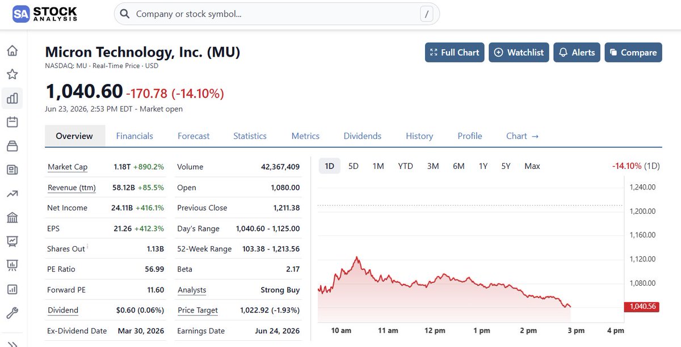Open the wrench Tools sidebar icon
This screenshot has height=347, width=681.
(12, 313)
